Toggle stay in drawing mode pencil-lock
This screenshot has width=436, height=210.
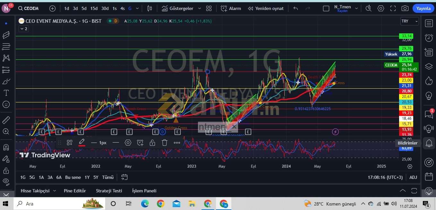pos(6,159)
